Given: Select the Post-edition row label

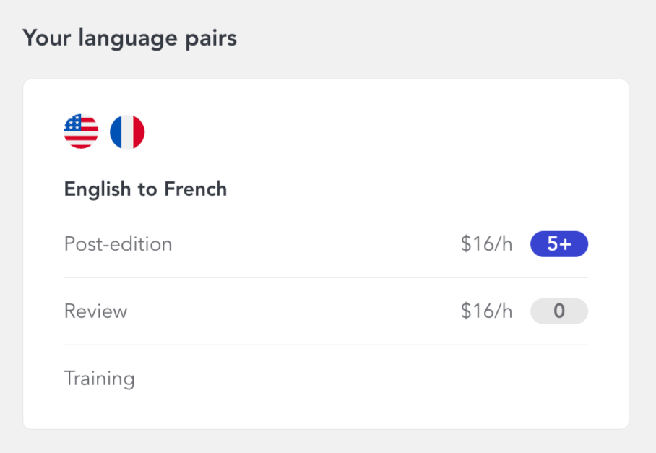Looking at the screenshot, I should click(118, 244).
